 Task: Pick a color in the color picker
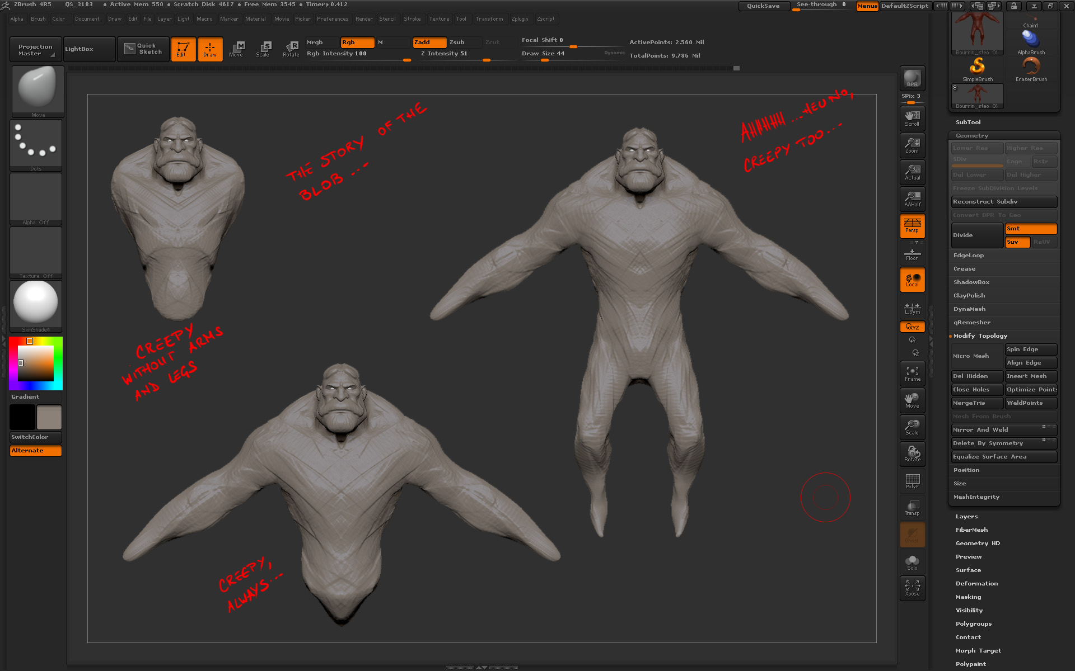click(x=36, y=363)
